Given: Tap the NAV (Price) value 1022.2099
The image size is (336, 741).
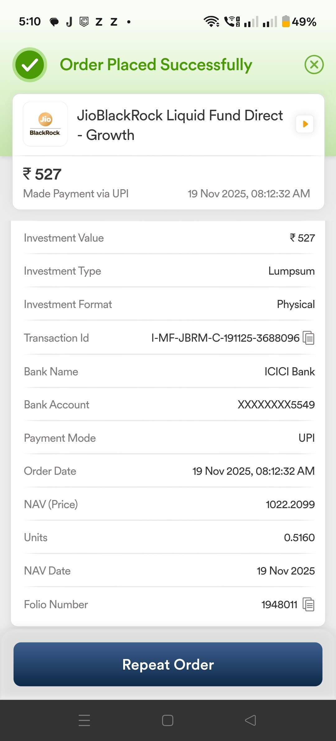Looking at the screenshot, I should tap(290, 504).
